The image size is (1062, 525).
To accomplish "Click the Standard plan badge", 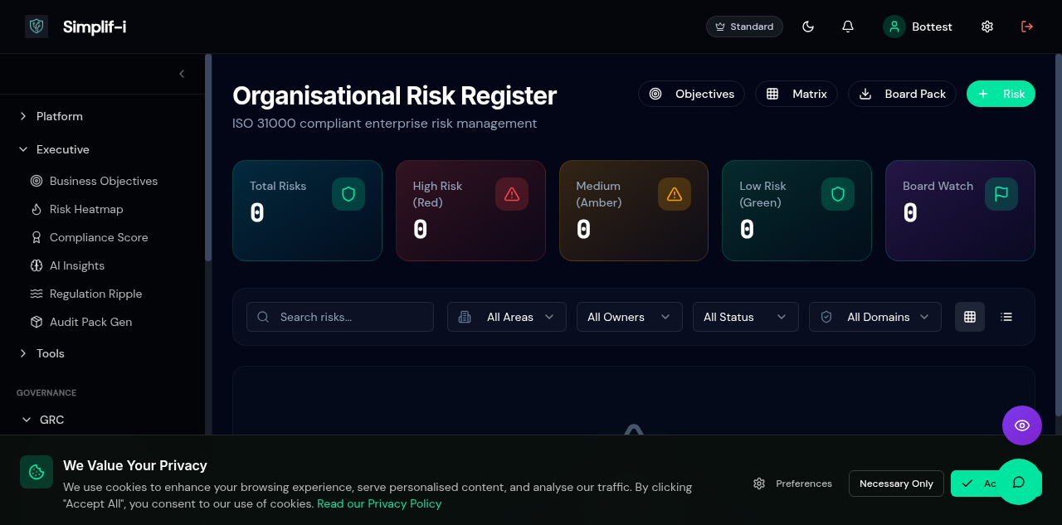I will click(744, 27).
